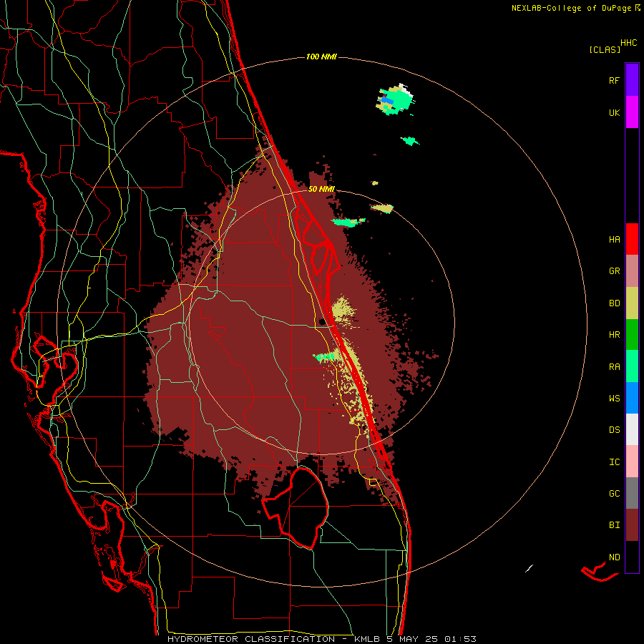The height and width of the screenshot is (644, 644).
Task: Click the GR pink legend swatch
Action: coord(632,271)
